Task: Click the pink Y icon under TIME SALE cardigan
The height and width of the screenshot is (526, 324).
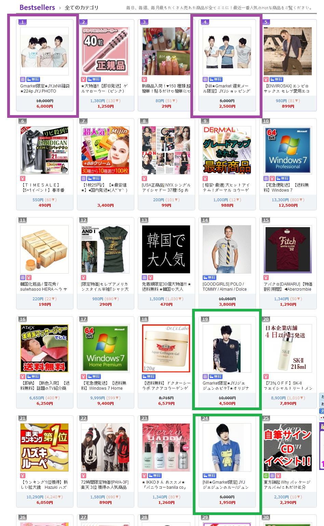Action: pos(23,179)
